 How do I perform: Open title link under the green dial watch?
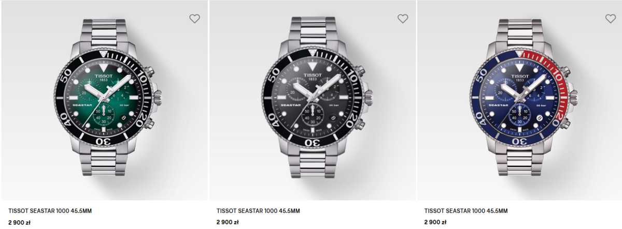point(50,211)
